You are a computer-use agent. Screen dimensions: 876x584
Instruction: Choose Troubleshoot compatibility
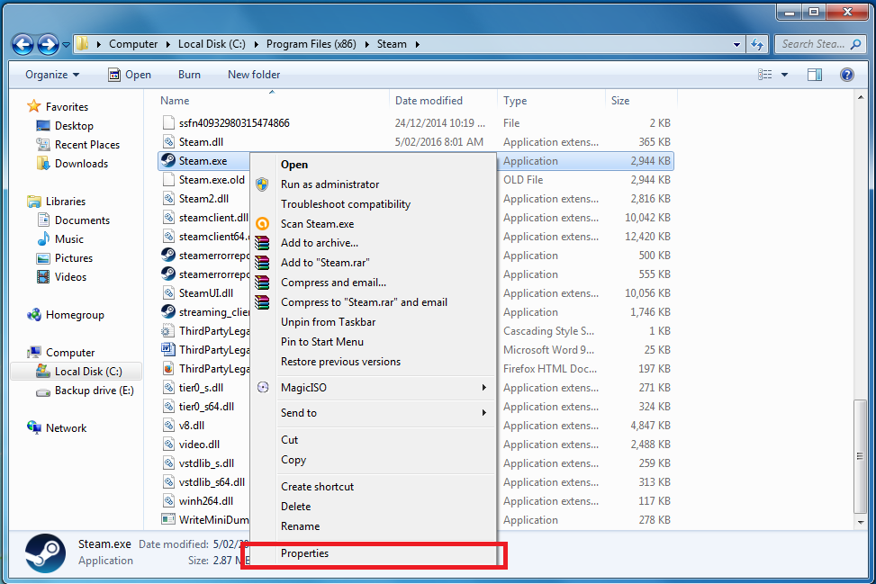point(373,203)
